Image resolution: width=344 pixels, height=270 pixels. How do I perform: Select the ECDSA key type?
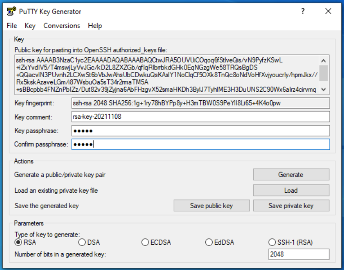[x=145, y=242]
